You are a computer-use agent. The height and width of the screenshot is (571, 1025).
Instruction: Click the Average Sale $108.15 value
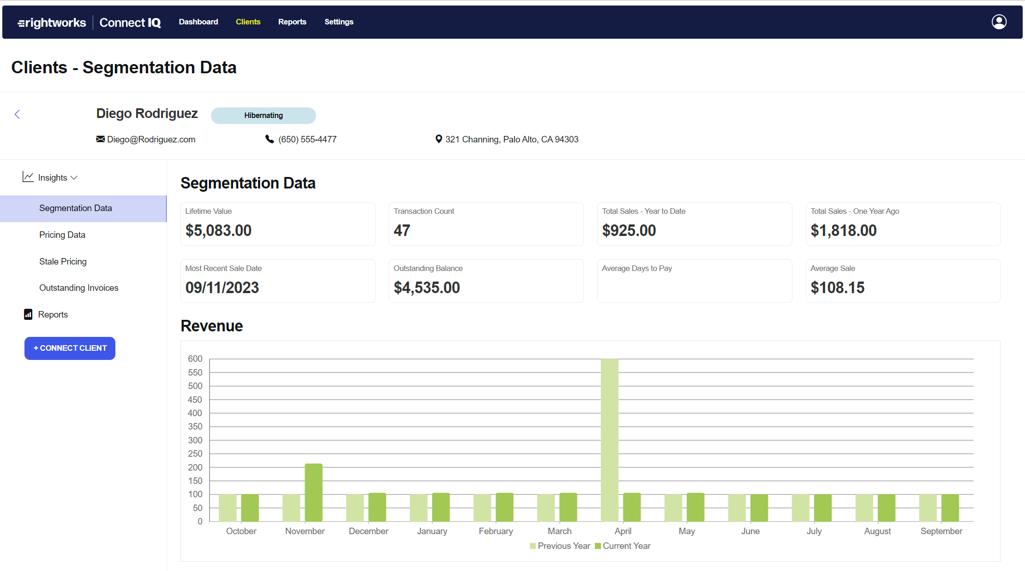pos(837,288)
